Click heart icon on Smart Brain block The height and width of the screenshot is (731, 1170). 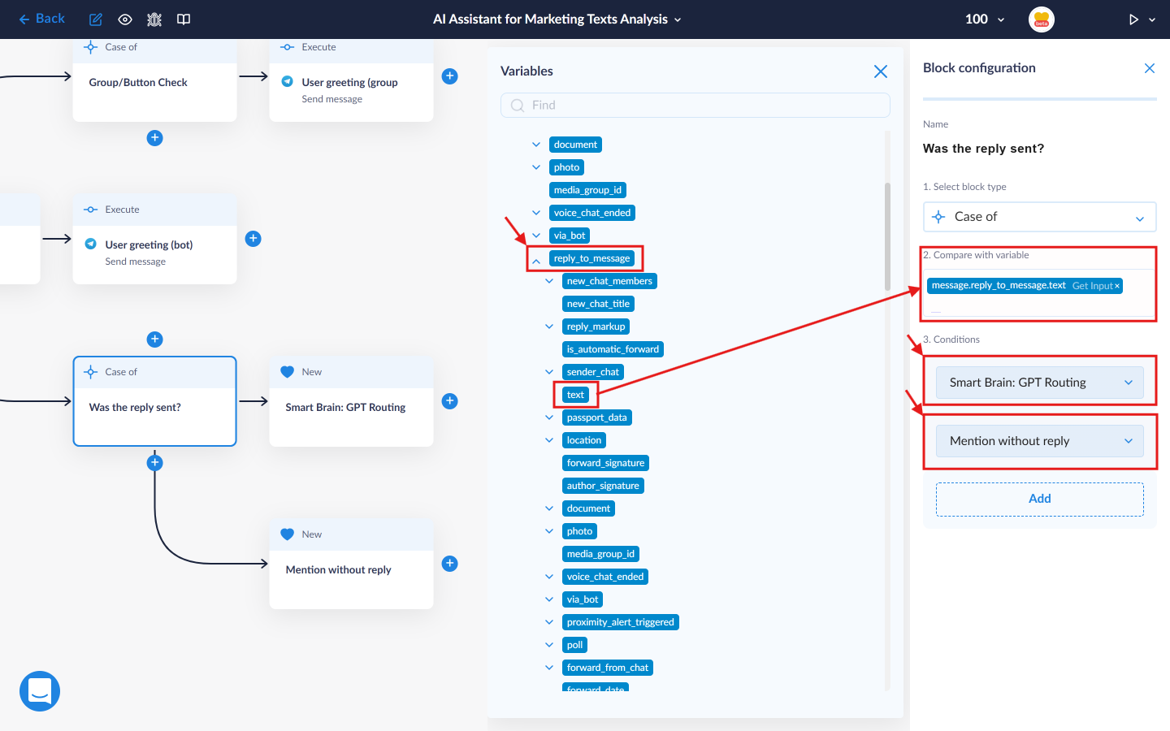[x=287, y=372]
